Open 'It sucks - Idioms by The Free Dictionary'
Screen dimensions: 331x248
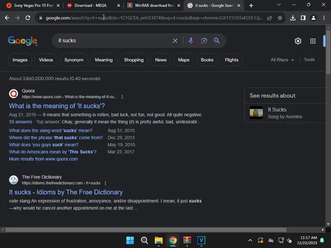point(66,192)
